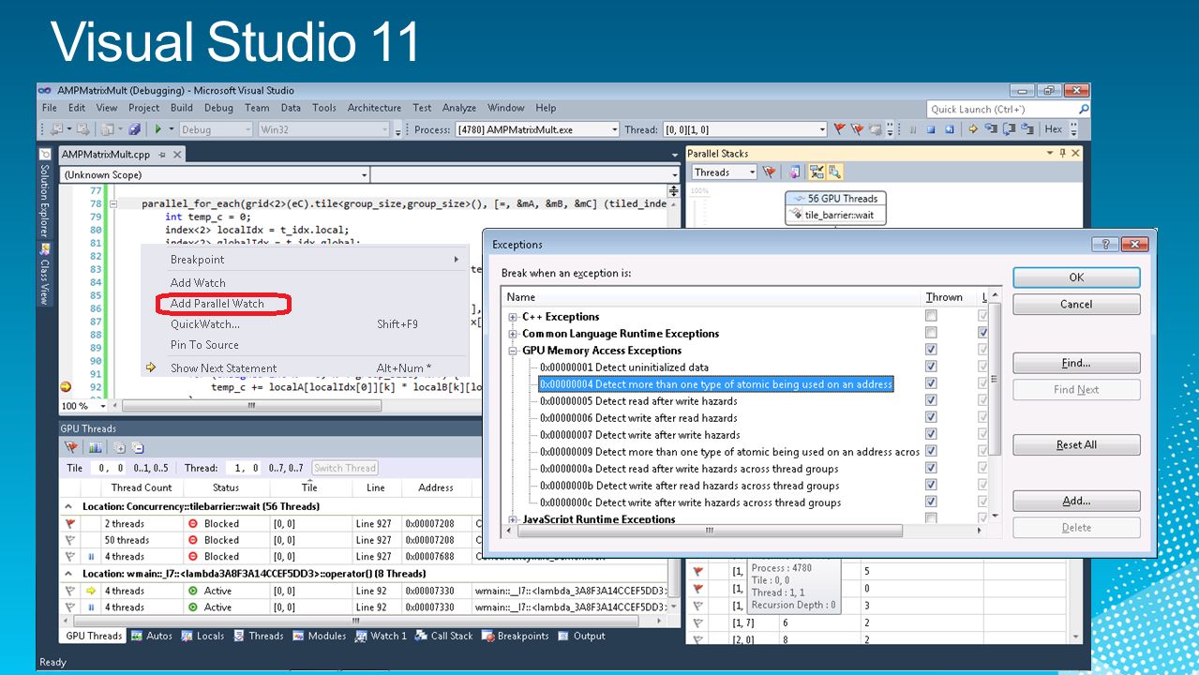
Task: Open the Debug menu
Action: point(218,108)
